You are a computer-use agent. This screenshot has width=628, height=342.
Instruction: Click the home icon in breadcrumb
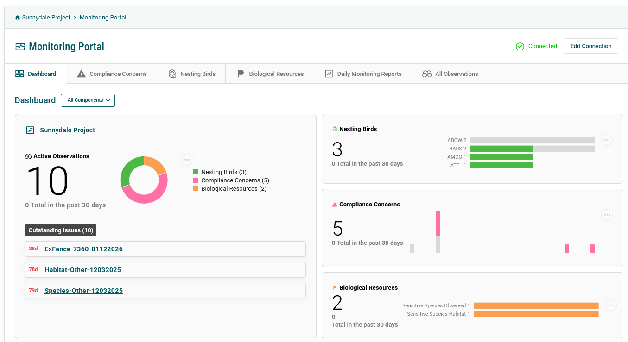pyautogui.click(x=18, y=18)
